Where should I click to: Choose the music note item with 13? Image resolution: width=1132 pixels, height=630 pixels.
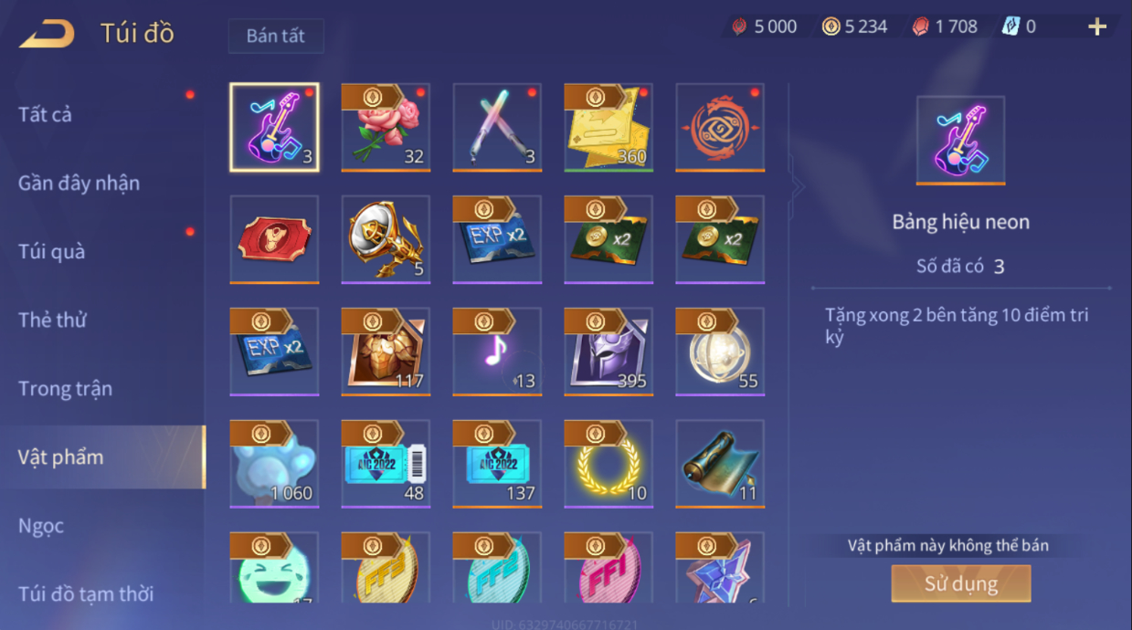coord(497,352)
